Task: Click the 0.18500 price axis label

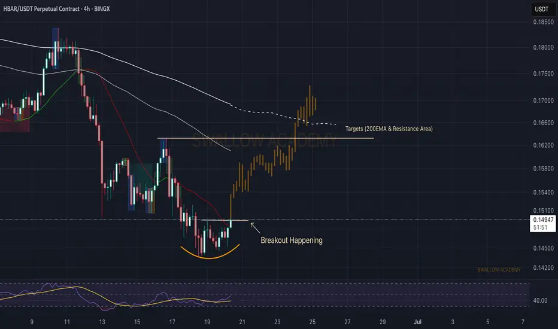Action: pyautogui.click(x=543, y=22)
